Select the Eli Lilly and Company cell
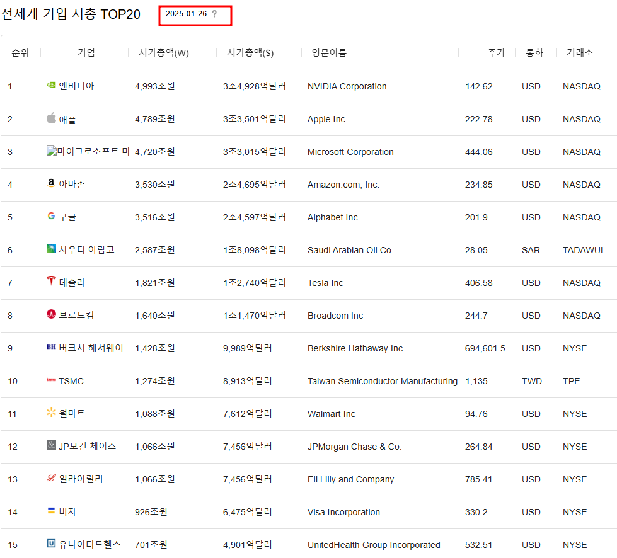Image resolution: width=617 pixels, height=558 pixels. (350, 479)
